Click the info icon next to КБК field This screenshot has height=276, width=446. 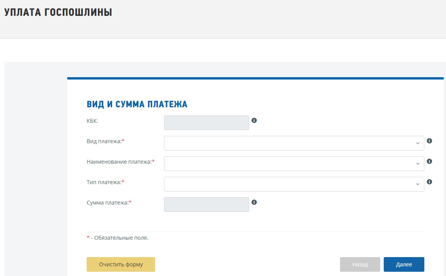tap(254, 120)
